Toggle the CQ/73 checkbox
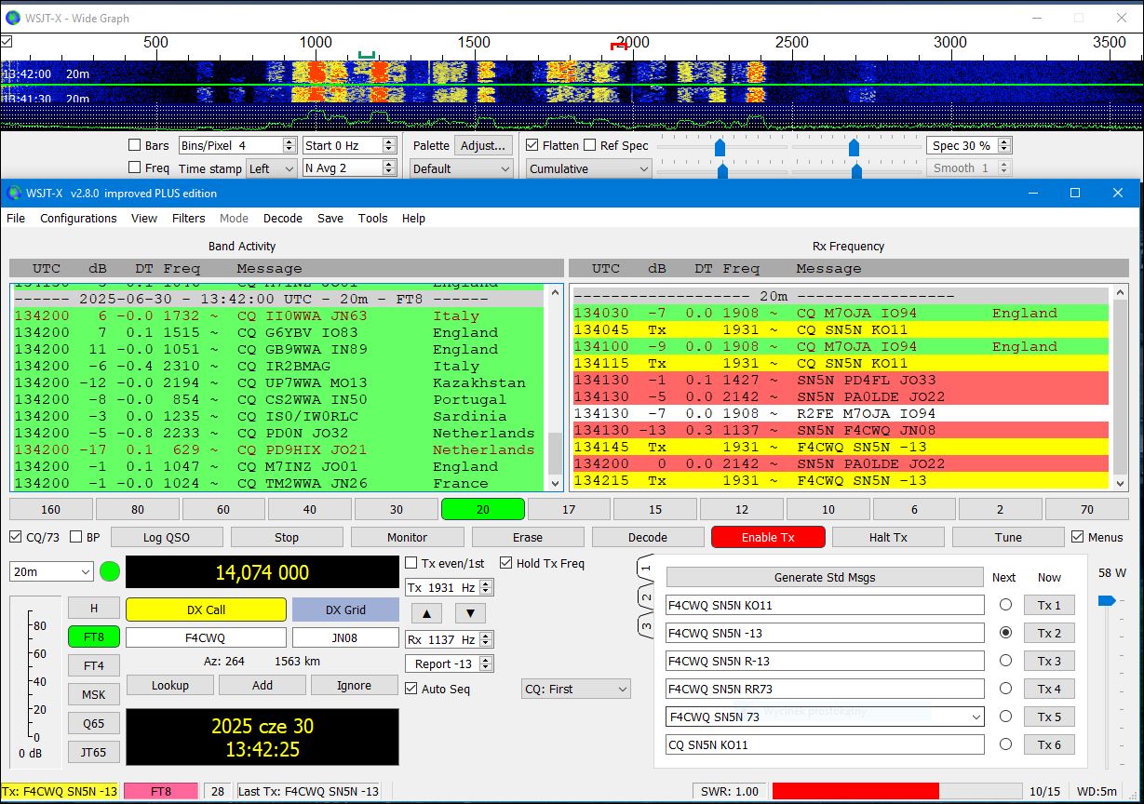The image size is (1144, 804). [x=15, y=537]
